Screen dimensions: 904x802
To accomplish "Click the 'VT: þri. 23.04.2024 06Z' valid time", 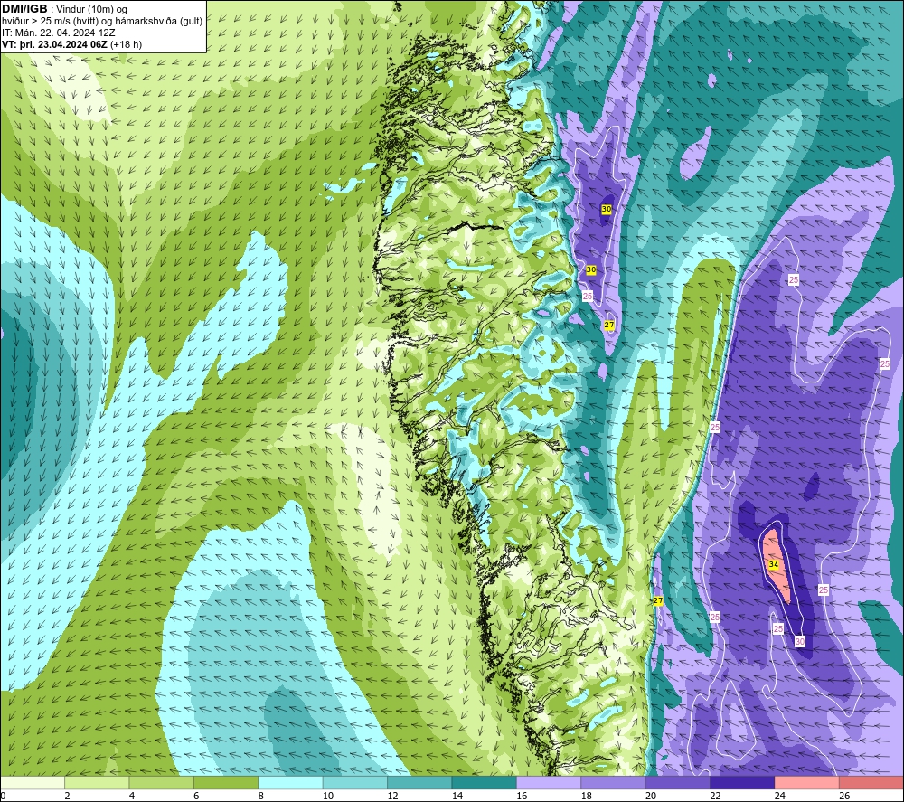I will (x=55, y=44).
